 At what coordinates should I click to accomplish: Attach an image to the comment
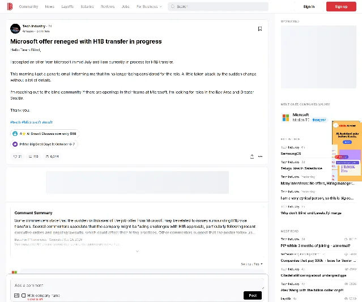(x=16, y=295)
